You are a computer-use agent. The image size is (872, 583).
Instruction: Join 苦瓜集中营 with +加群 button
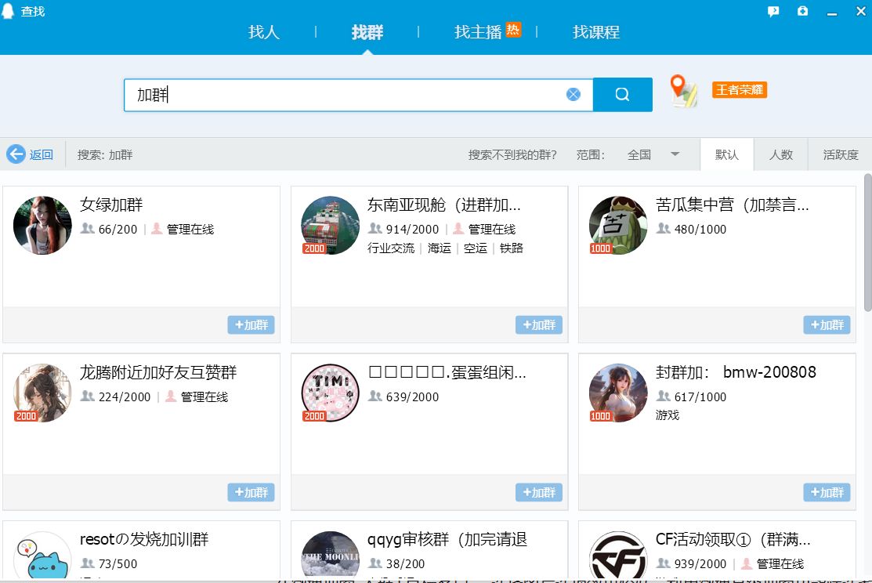827,325
